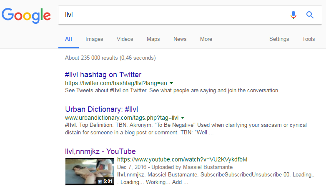Open the #llvl hashtag on Twitter result
Screen dimensions: 326x194
103,75
